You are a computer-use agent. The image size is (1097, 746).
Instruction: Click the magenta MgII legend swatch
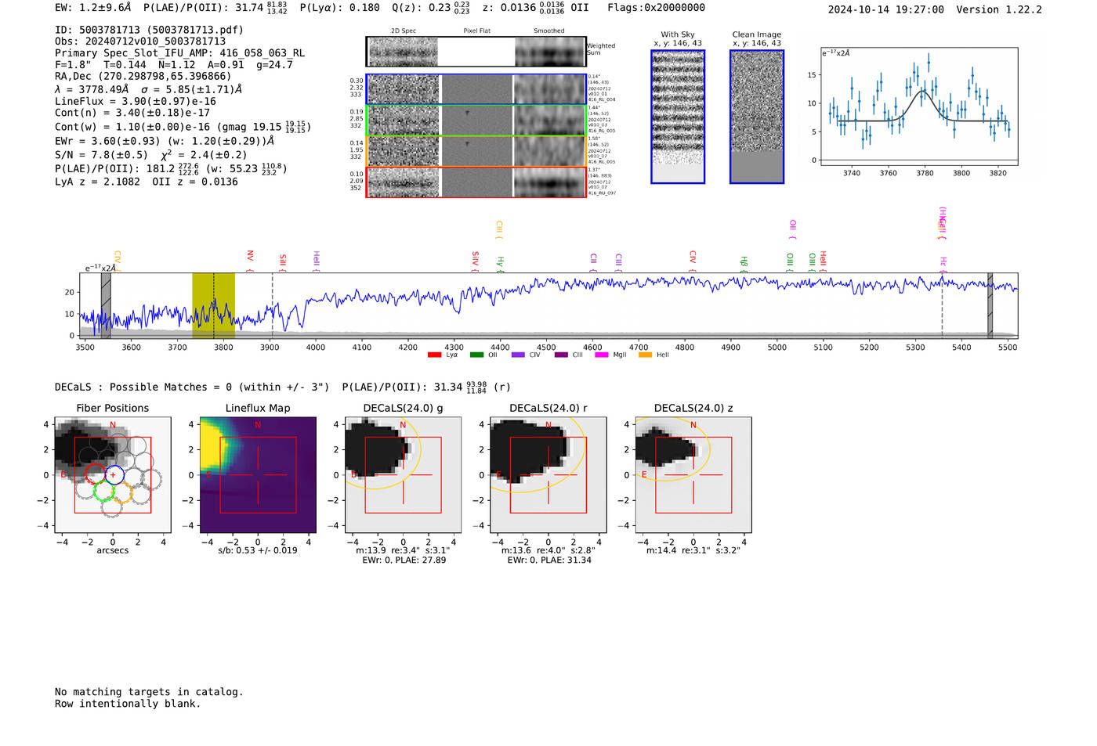[x=602, y=355]
